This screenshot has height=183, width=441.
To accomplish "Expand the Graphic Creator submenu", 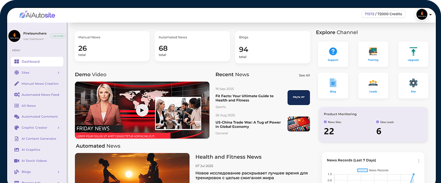I will coord(58,128).
